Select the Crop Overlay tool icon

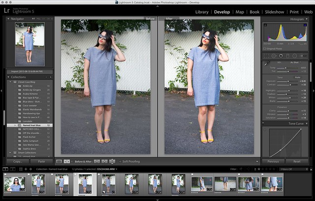click(x=266, y=56)
